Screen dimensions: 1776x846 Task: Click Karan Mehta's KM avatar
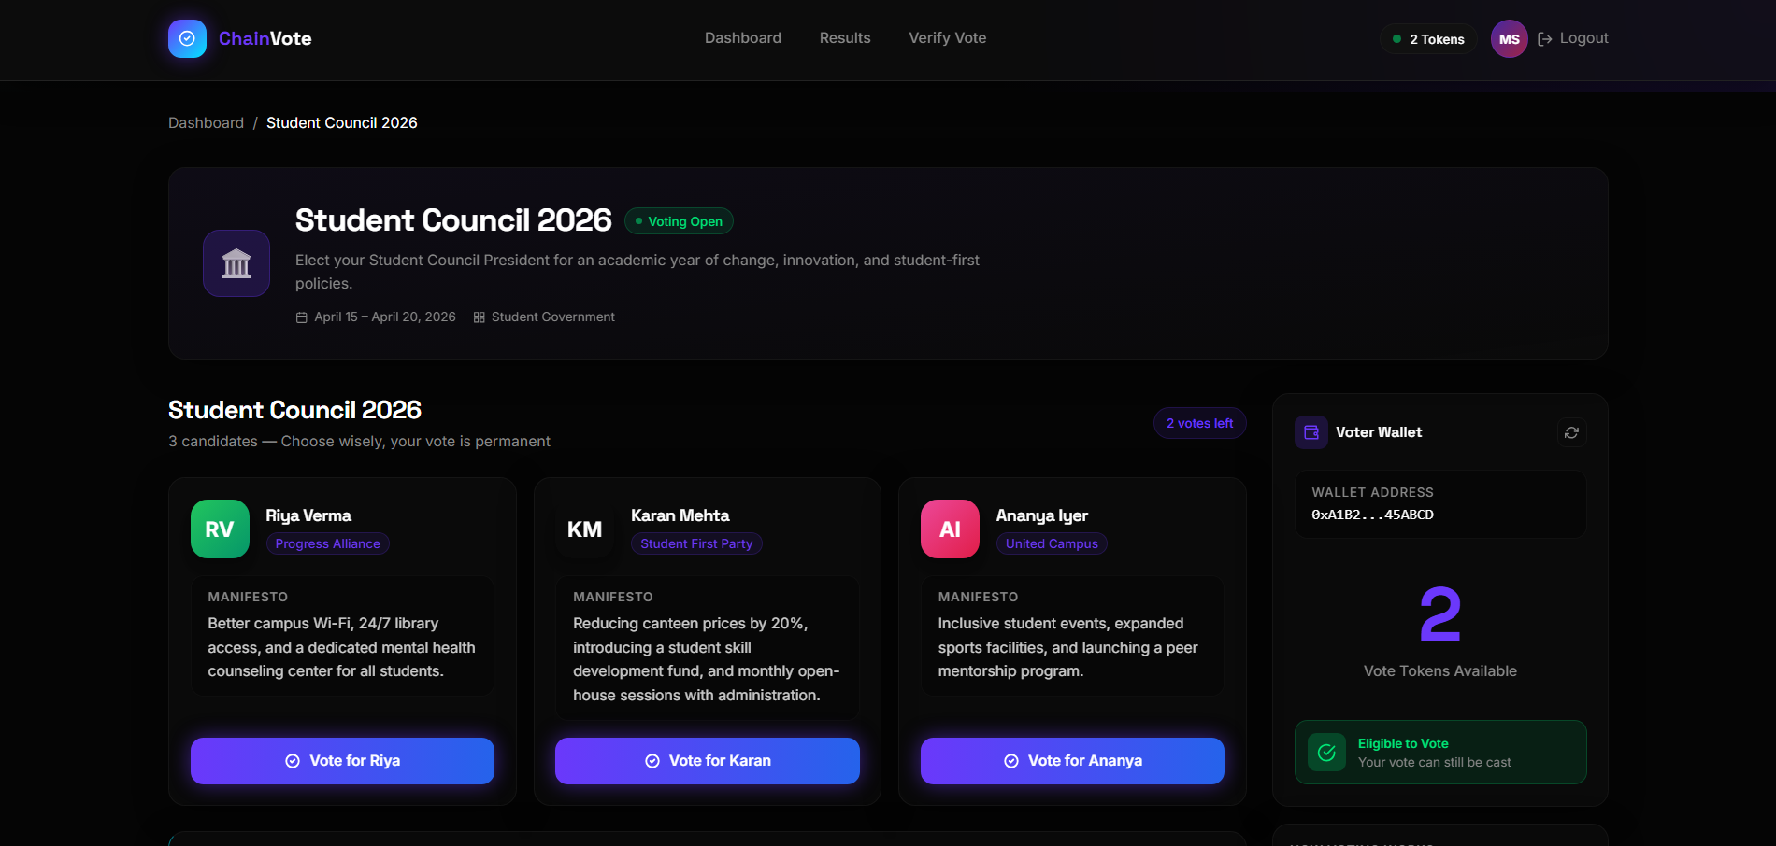pyautogui.click(x=584, y=529)
